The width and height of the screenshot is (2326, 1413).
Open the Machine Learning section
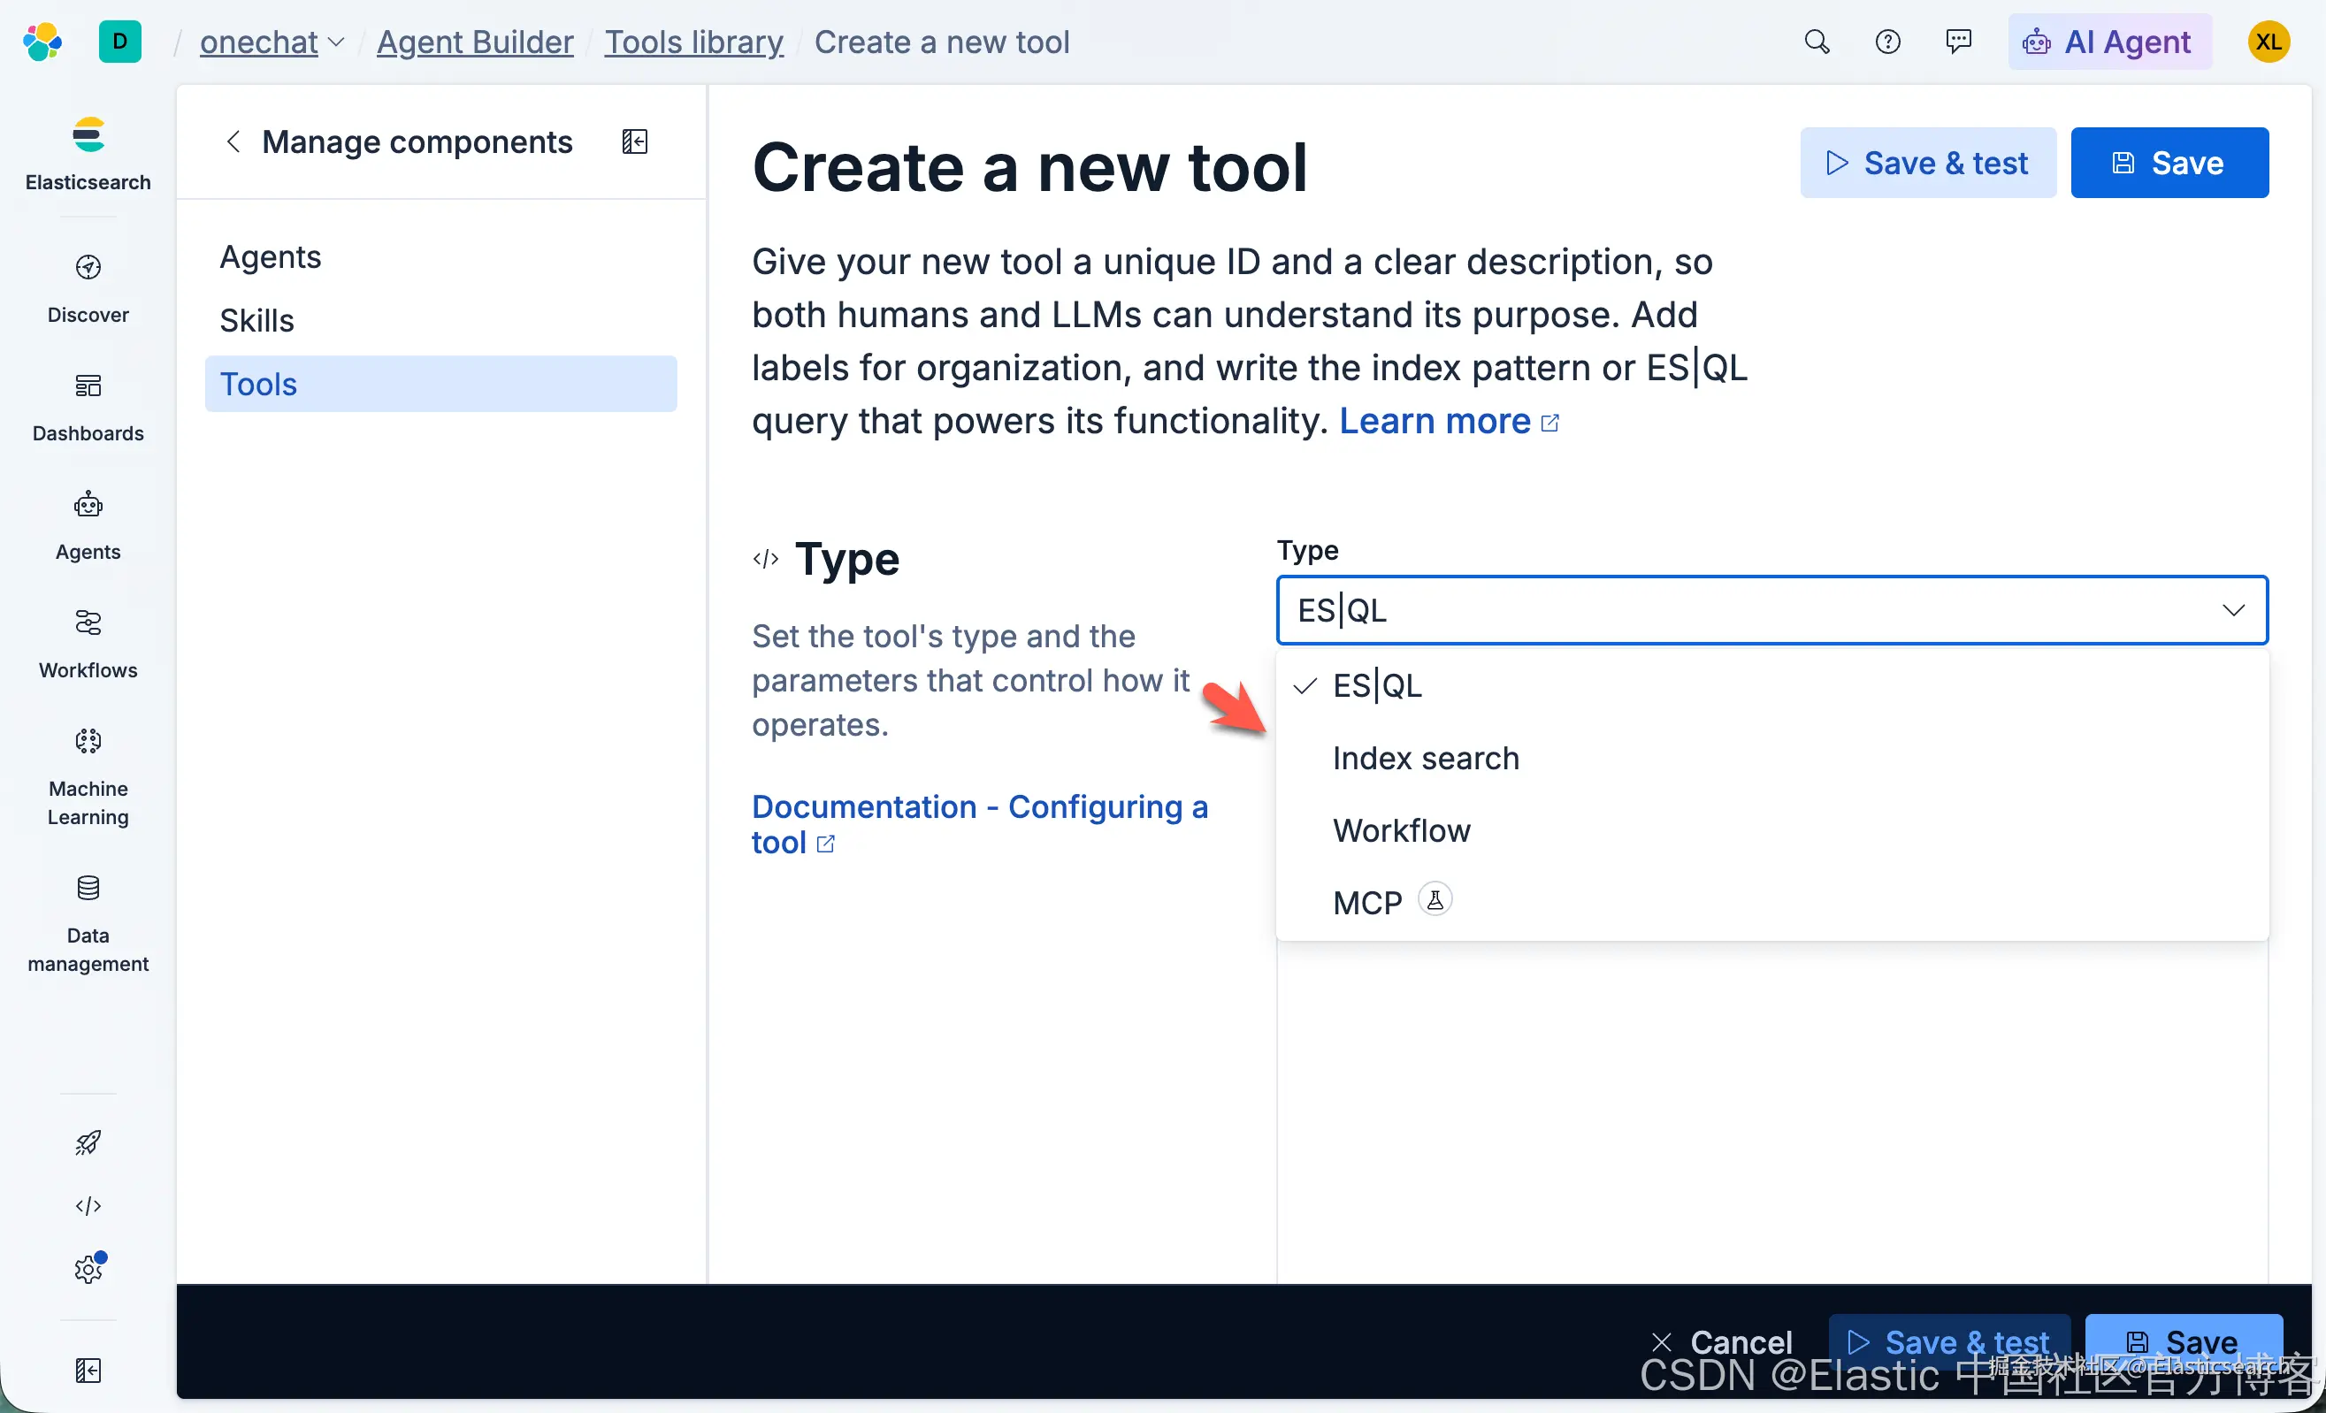click(x=88, y=775)
